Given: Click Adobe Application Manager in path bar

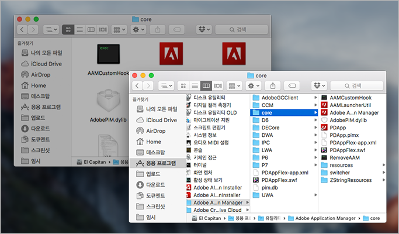Looking at the screenshot, I should pos(322,218).
